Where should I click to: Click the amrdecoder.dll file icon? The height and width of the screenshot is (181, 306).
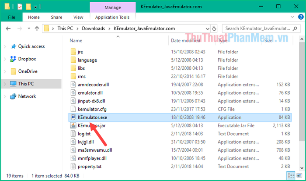tap(73, 85)
